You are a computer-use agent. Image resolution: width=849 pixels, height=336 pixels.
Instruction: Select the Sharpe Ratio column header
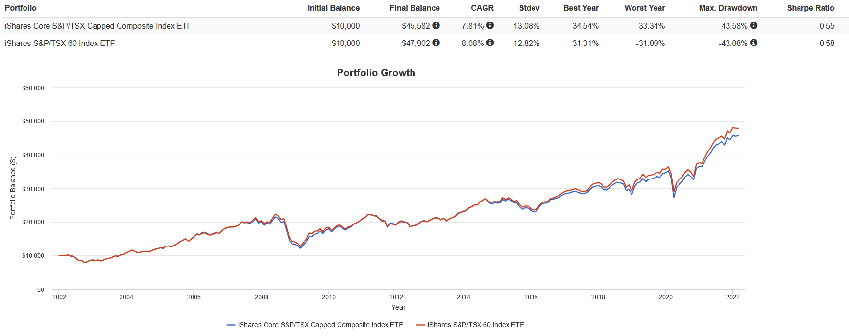coord(810,8)
